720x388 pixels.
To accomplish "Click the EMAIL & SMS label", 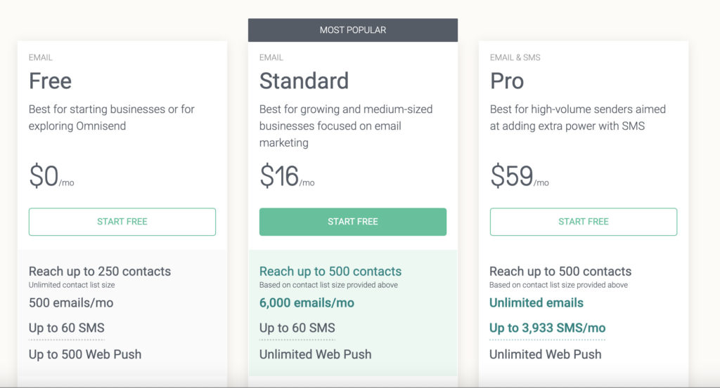I will click(x=515, y=58).
